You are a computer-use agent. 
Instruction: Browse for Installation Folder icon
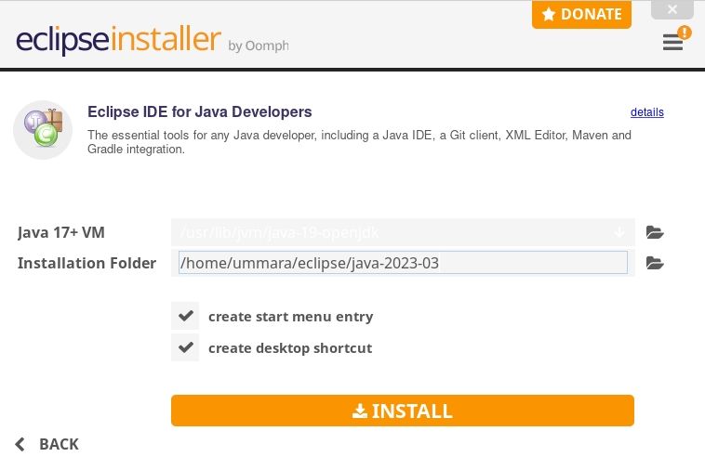655,263
